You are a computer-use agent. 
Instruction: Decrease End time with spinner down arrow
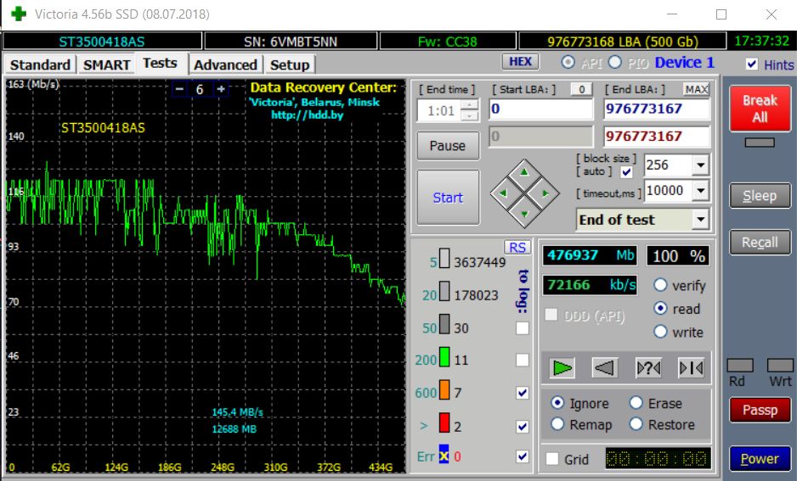(471, 115)
